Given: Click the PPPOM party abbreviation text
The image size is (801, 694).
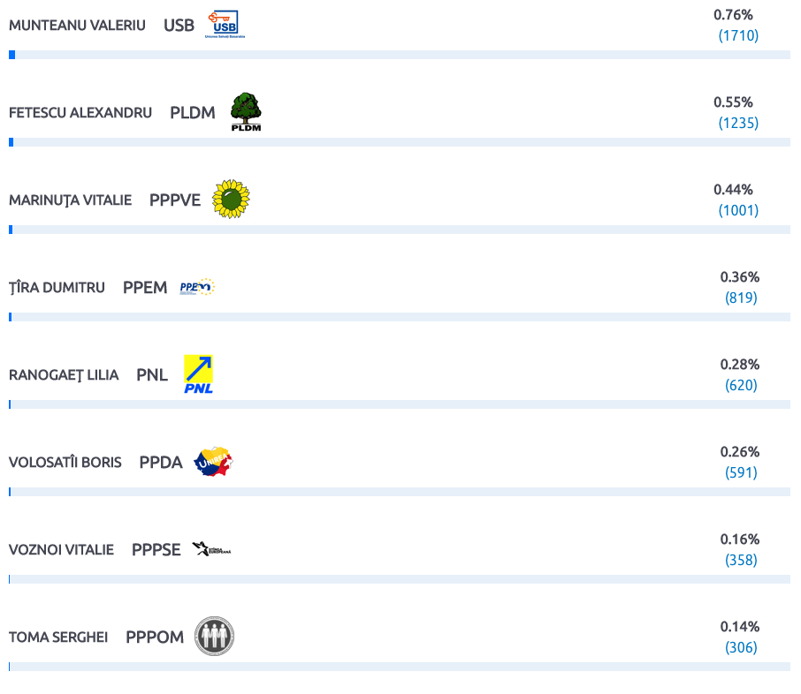Looking at the screenshot, I should point(155,637).
